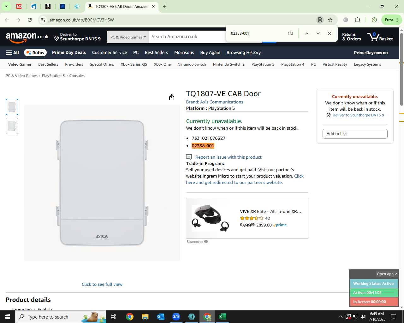Open Prime Day Deals

click(69, 53)
